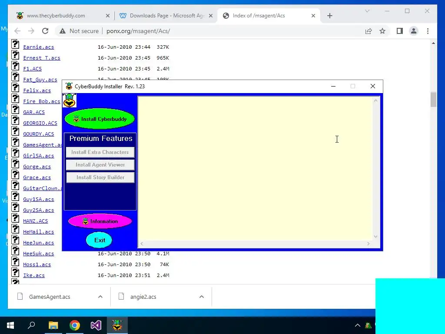This screenshot has width=445, height=334.
Task: Open Windows taskbar search
Action: tap(31, 325)
